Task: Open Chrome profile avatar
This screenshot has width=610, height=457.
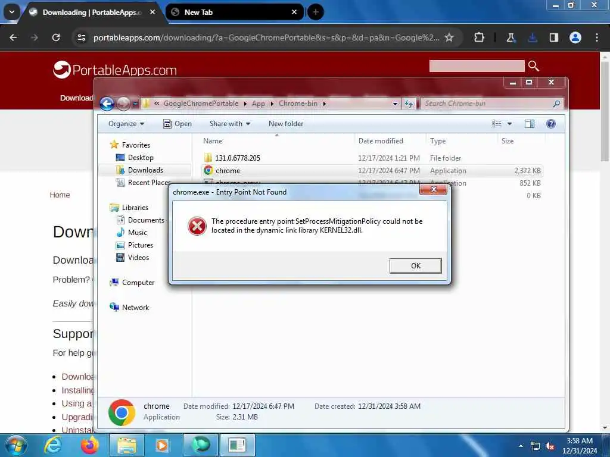Action: point(575,37)
